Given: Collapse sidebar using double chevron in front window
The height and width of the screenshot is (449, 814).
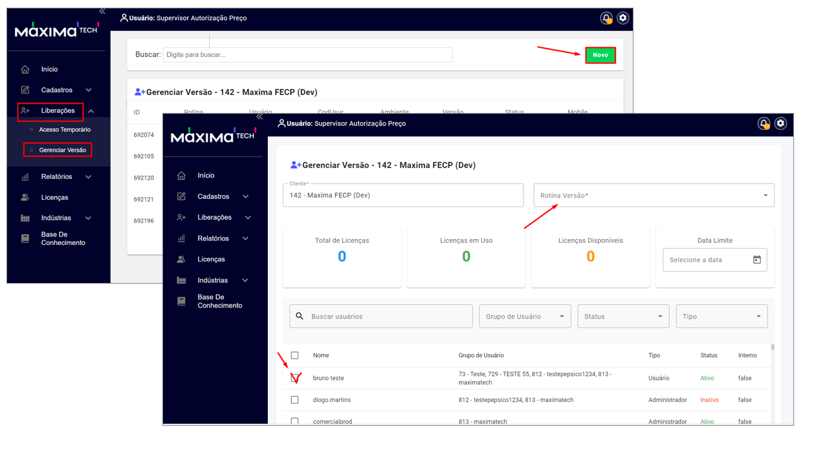Looking at the screenshot, I should [x=259, y=117].
